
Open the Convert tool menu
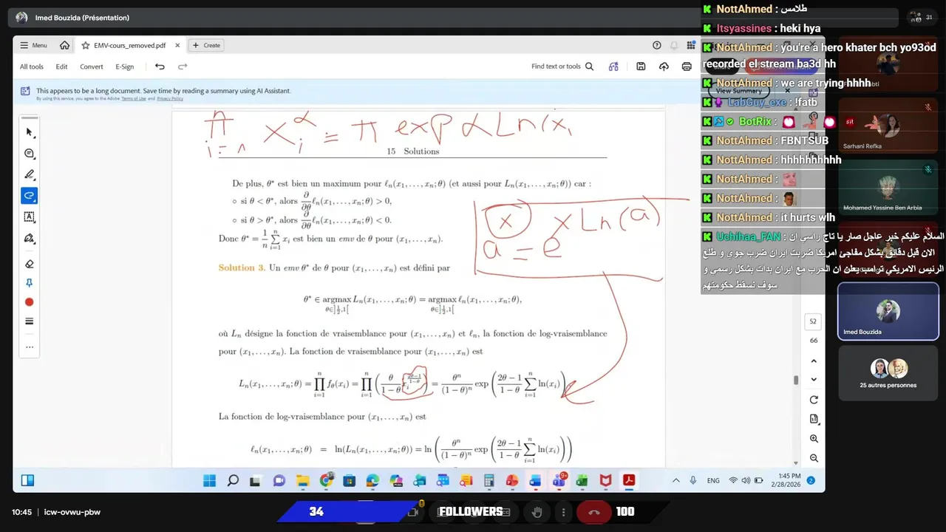(92, 66)
